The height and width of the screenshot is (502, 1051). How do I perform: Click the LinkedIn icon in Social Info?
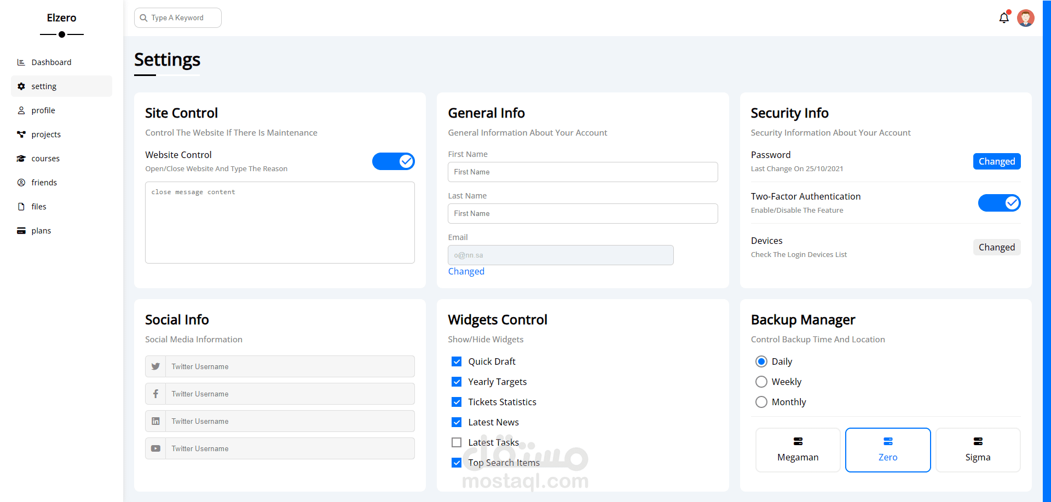[x=155, y=421]
